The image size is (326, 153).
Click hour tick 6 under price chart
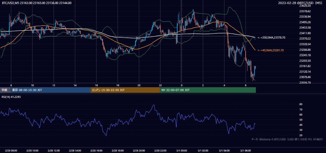click(245, 85)
